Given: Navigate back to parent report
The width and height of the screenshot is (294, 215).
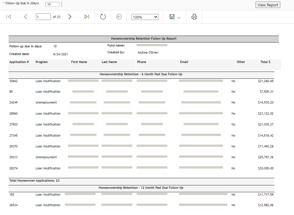Looking at the screenshot, I should 119,17.
